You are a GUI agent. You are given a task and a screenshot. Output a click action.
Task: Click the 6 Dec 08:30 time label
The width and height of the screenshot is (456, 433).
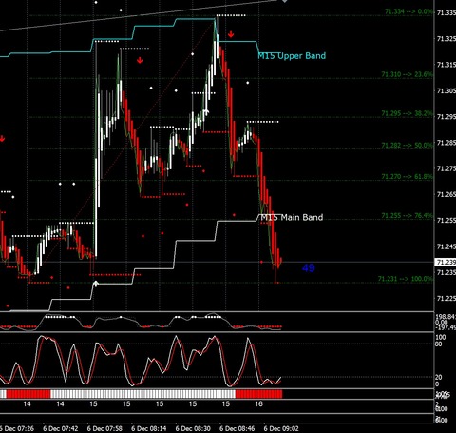[193, 428]
